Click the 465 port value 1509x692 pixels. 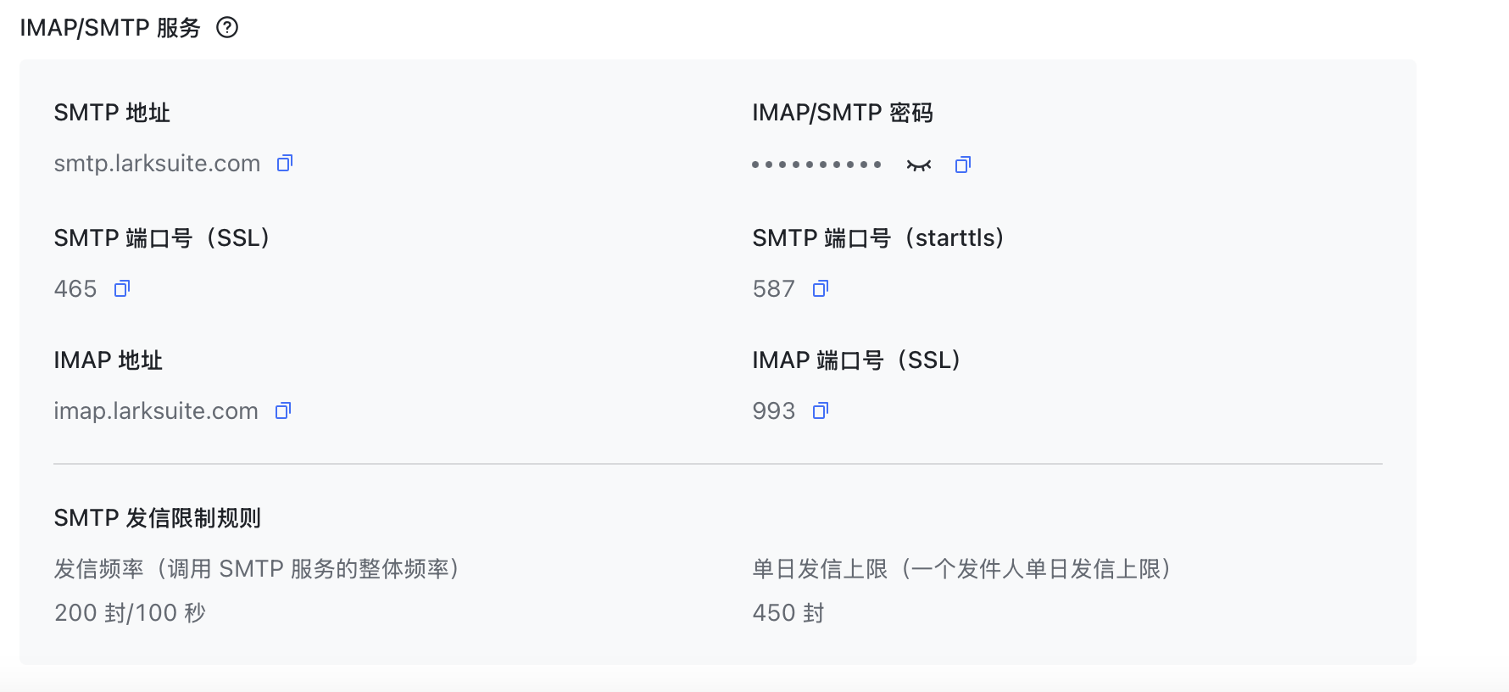pos(75,289)
